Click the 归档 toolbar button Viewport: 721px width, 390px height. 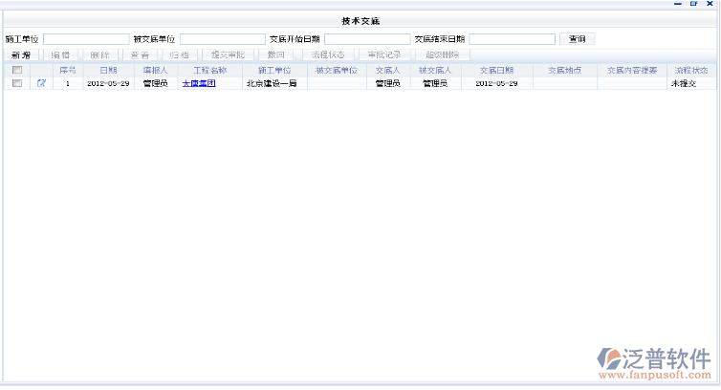point(179,54)
